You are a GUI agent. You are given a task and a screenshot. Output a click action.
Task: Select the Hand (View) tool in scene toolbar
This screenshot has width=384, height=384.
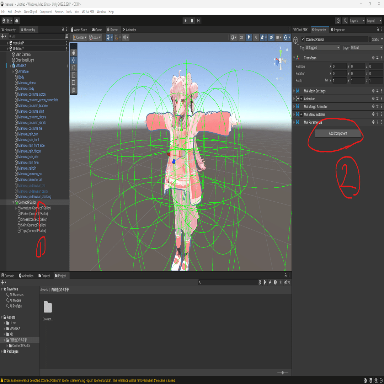pyautogui.click(x=74, y=52)
